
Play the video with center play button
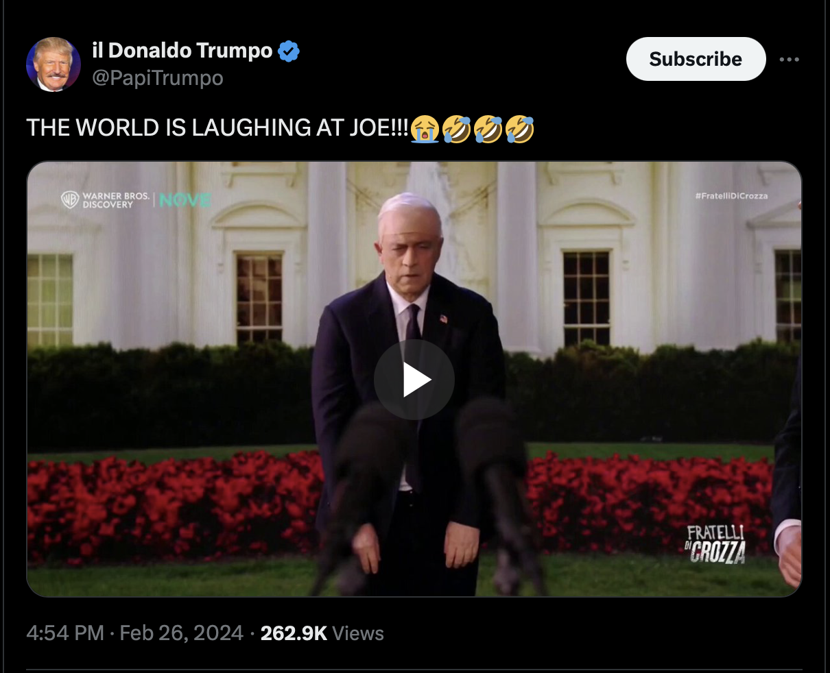point(414,380)
